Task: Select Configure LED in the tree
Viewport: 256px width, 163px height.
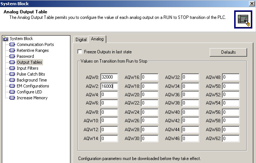Action: (29, 92)
